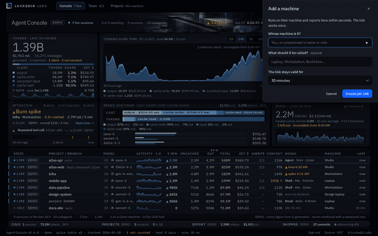Click the Anthropic icon in the atlas-api row
Screen dimensions: 378x236
[112, 160]
